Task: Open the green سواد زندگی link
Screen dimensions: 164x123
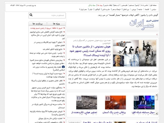Action: pos(92,5)
